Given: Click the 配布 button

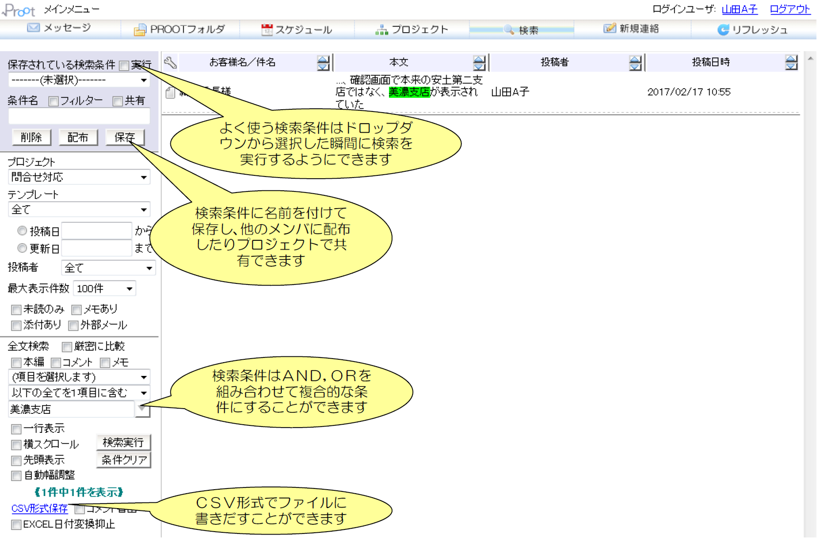Looking at the screenshot, I should point(78,137).
